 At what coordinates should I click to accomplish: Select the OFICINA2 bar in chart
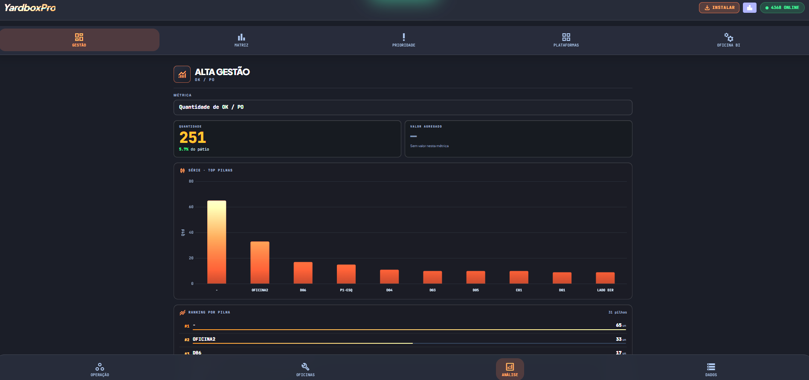click(x=260, y=262)
